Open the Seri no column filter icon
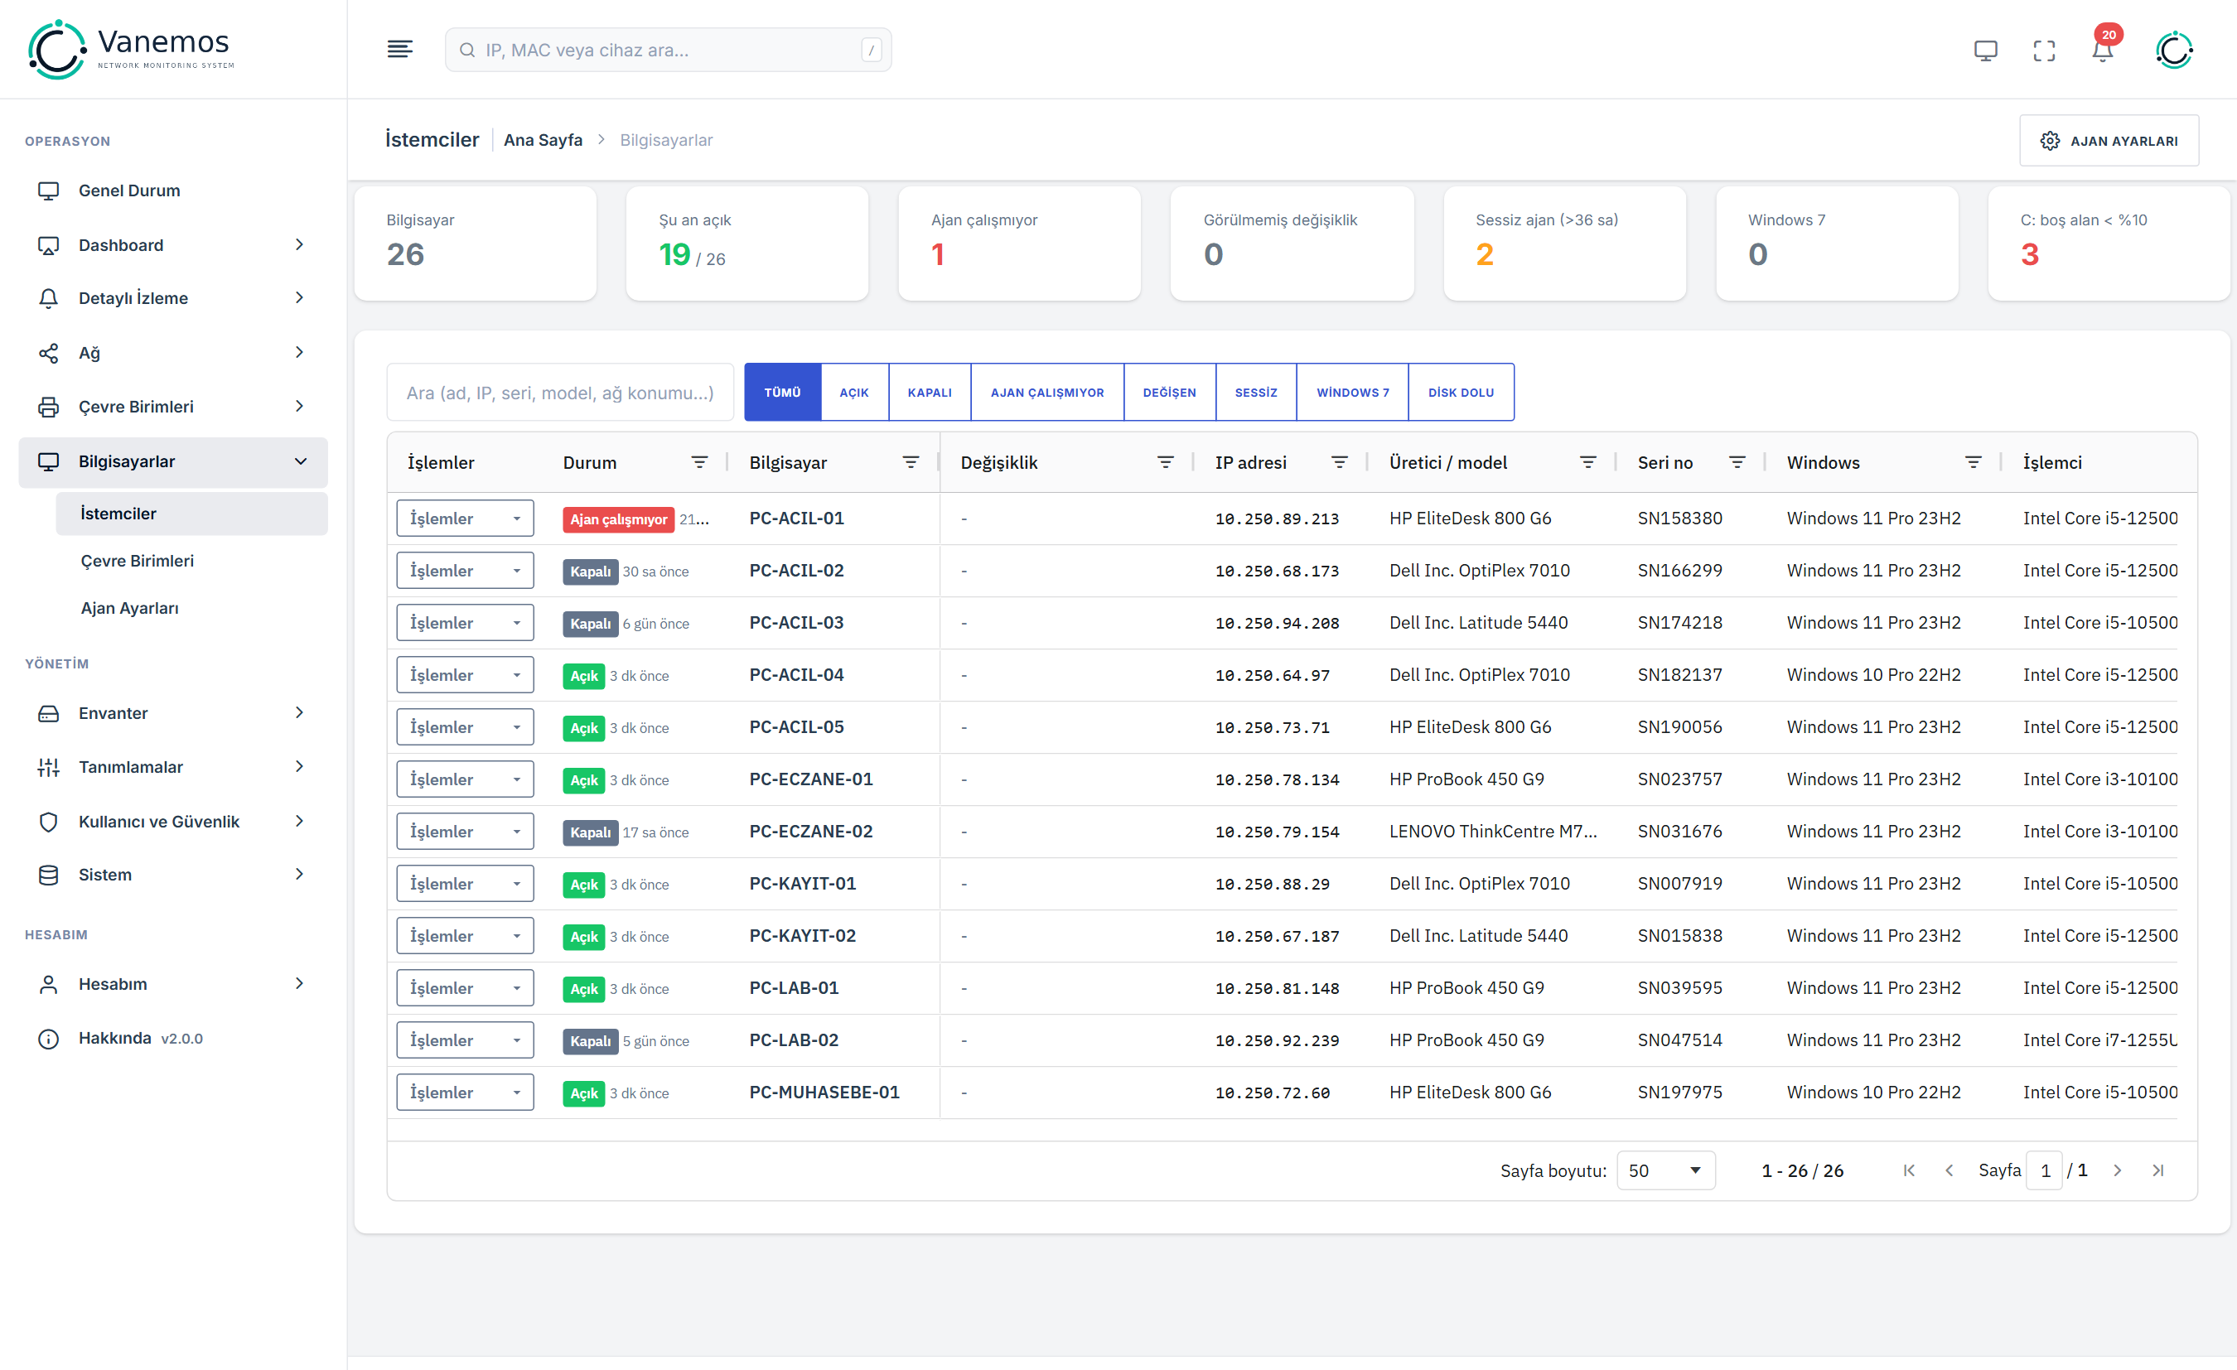 click(x=1737, y=462)
